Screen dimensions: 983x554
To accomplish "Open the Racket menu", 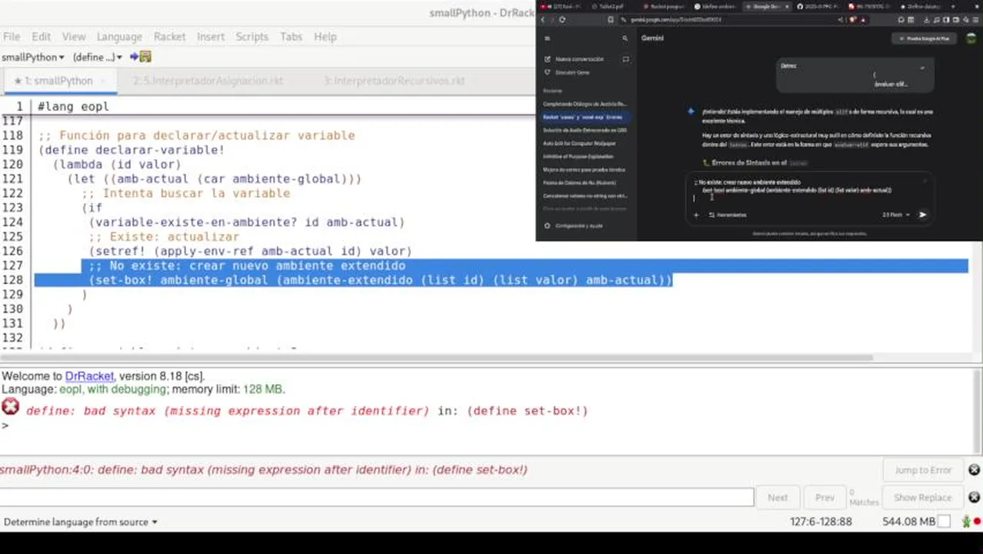I will [x=169, y=36].
